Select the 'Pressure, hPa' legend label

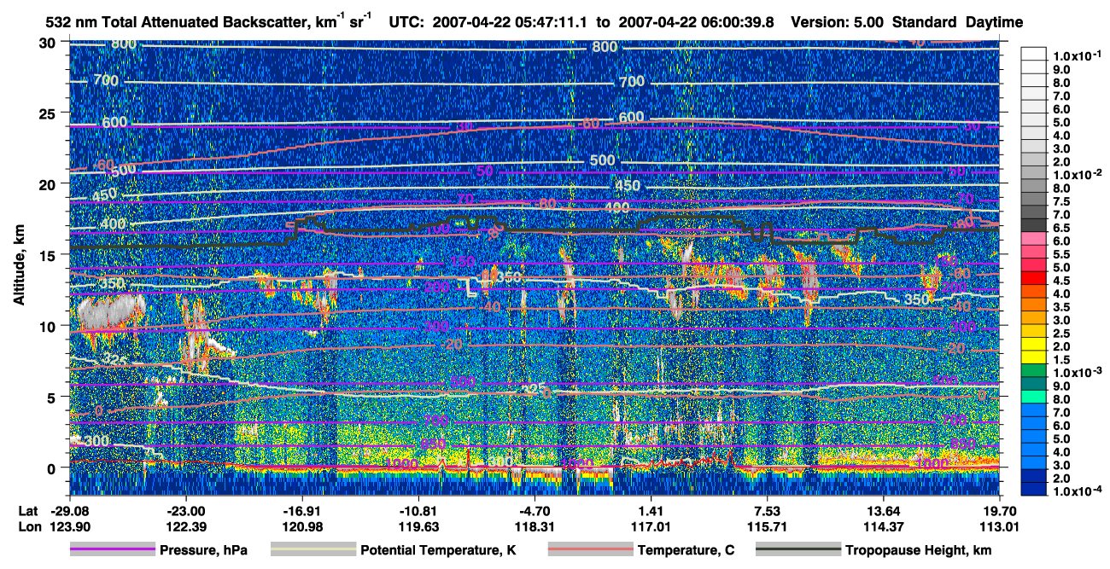203,550
